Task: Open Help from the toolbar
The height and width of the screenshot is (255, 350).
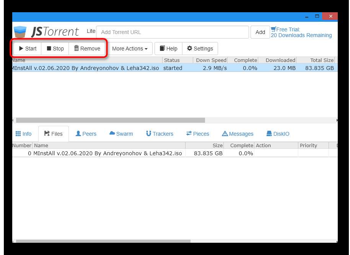Action: pyautogui.click(x=169, y=49)
